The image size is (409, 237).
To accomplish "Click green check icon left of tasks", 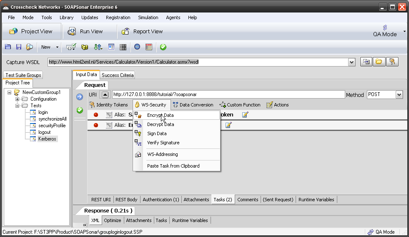I will (80, 110).
